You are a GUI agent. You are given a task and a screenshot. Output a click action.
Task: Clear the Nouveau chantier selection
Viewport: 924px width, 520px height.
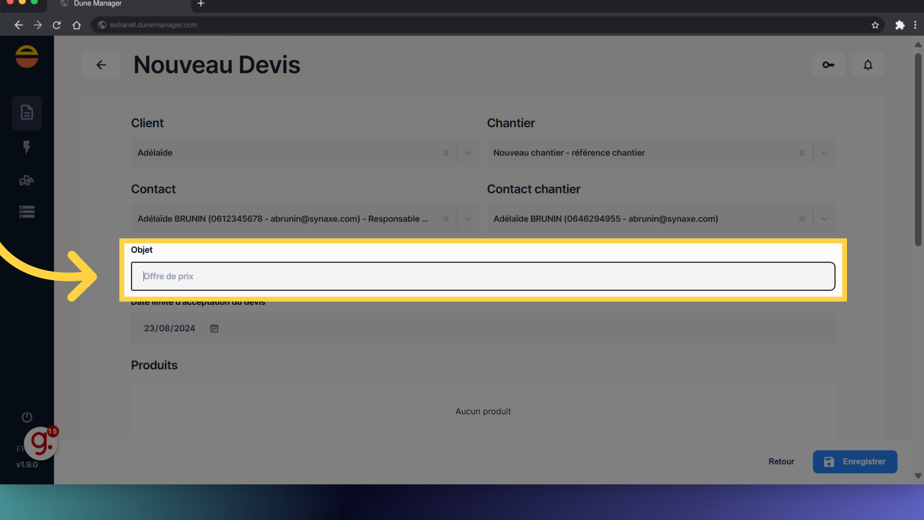(x=802, y=153)
